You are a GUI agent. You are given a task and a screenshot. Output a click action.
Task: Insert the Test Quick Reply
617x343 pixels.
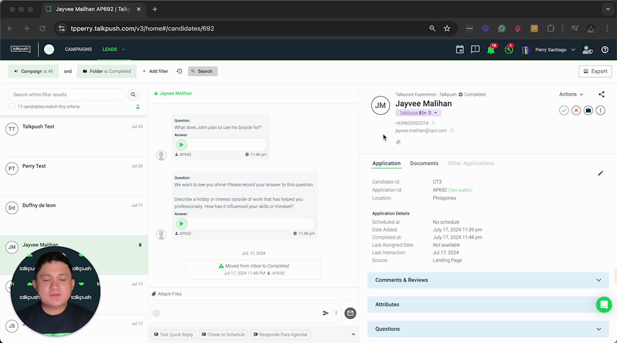[x=174, y=334]
